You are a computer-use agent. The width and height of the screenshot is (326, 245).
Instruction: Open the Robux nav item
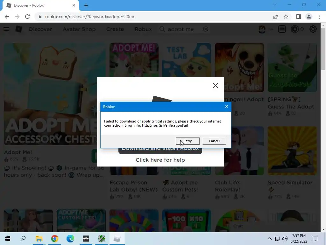pyautogui.click(x=143, y=29)
